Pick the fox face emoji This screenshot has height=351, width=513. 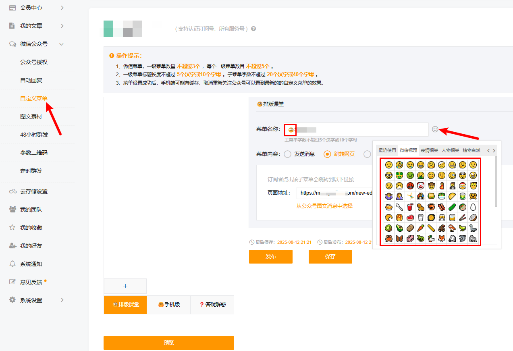point(442,239)
